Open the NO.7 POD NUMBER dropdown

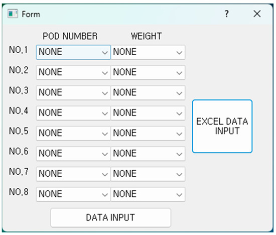[x=73, y=174]
